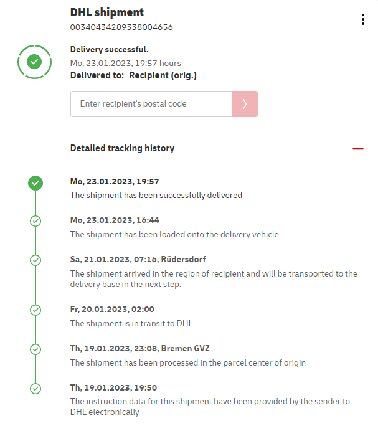
Task: Click the filled green delivered checkmark marker
Action: pos(35,182)
